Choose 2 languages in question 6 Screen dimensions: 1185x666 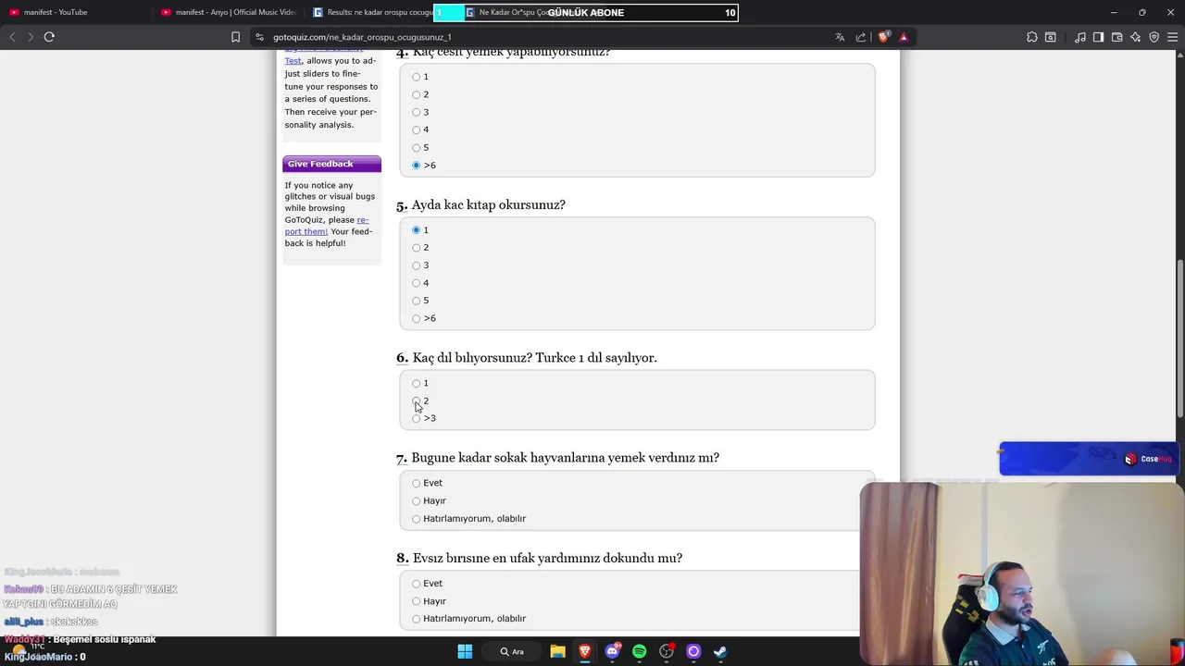tap(417, 401)
